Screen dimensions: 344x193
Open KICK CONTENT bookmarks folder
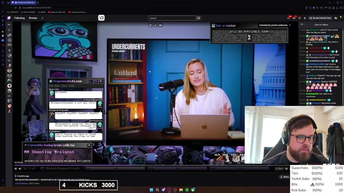pos(28,12)
